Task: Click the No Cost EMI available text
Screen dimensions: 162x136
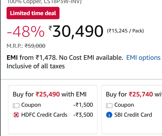Action: coord(91,57)
